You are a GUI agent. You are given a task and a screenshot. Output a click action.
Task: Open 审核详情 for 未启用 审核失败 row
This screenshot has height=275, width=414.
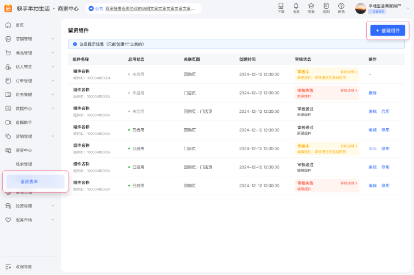click(x=349, y=90)
